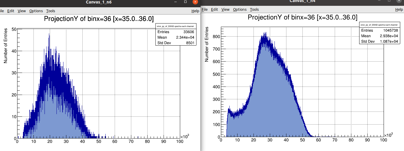404x151 pixels.
Task: Open File menu in Canvas_1_n4 window
Action: pyautogui.click(x=205, y=10)
